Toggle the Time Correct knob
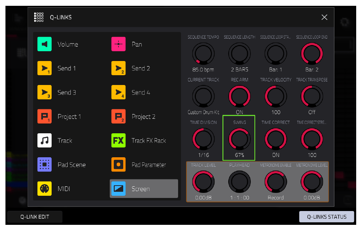The image size is (362, 231). pyautogui.click(x=275, y=139)
